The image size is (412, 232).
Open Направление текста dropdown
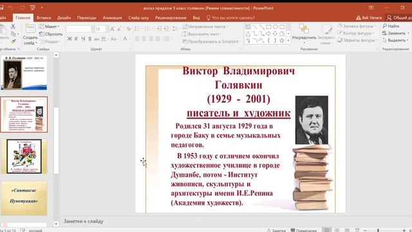(205, 26)
